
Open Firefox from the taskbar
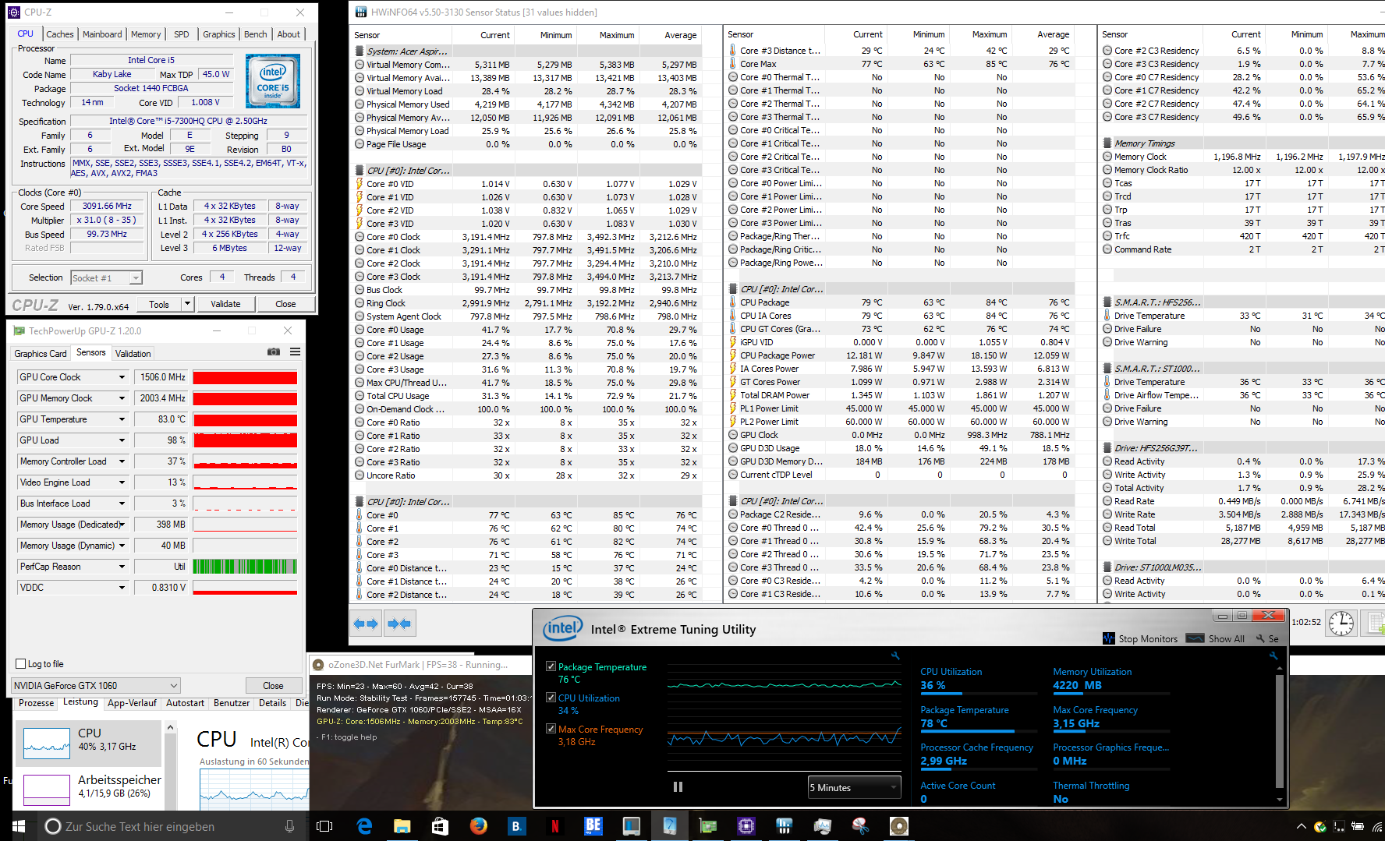pyautogui.click(x=478, y=826)
